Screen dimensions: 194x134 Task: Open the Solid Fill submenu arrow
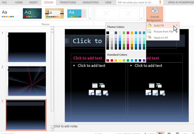pyautogui.click(x=177, y=25)
